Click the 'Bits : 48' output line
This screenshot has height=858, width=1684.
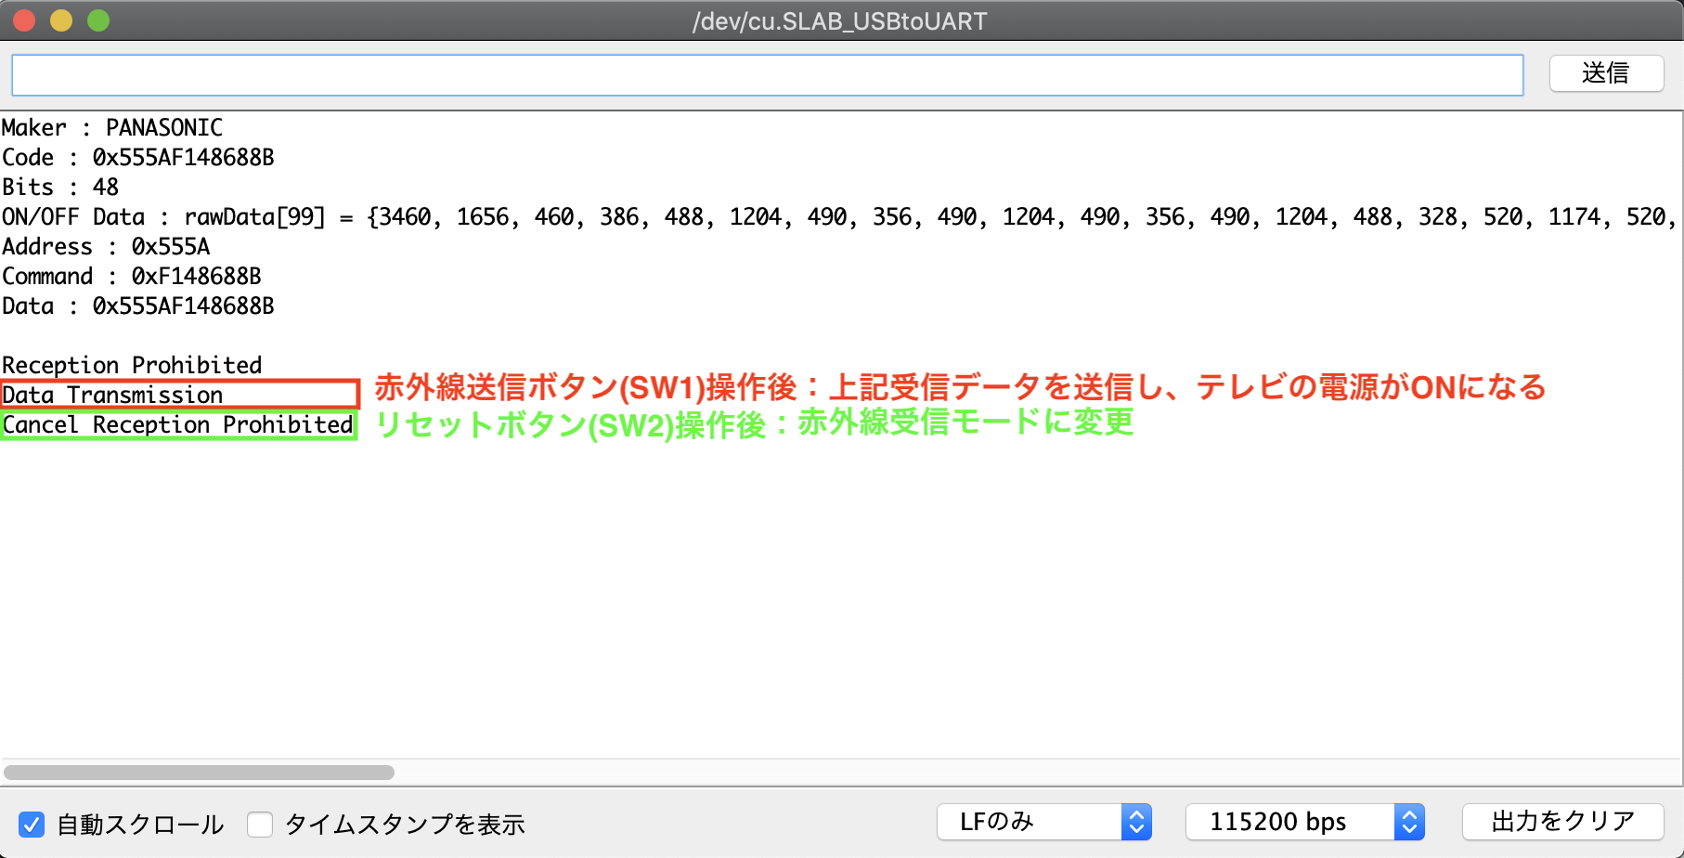[x=60, y=187]
